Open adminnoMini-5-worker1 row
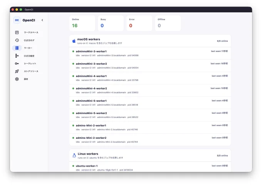The image size is (262, 185). coord(150,103)
